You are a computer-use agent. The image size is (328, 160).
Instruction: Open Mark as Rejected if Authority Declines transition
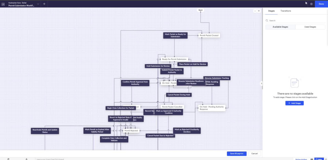(x=187, y=131)
